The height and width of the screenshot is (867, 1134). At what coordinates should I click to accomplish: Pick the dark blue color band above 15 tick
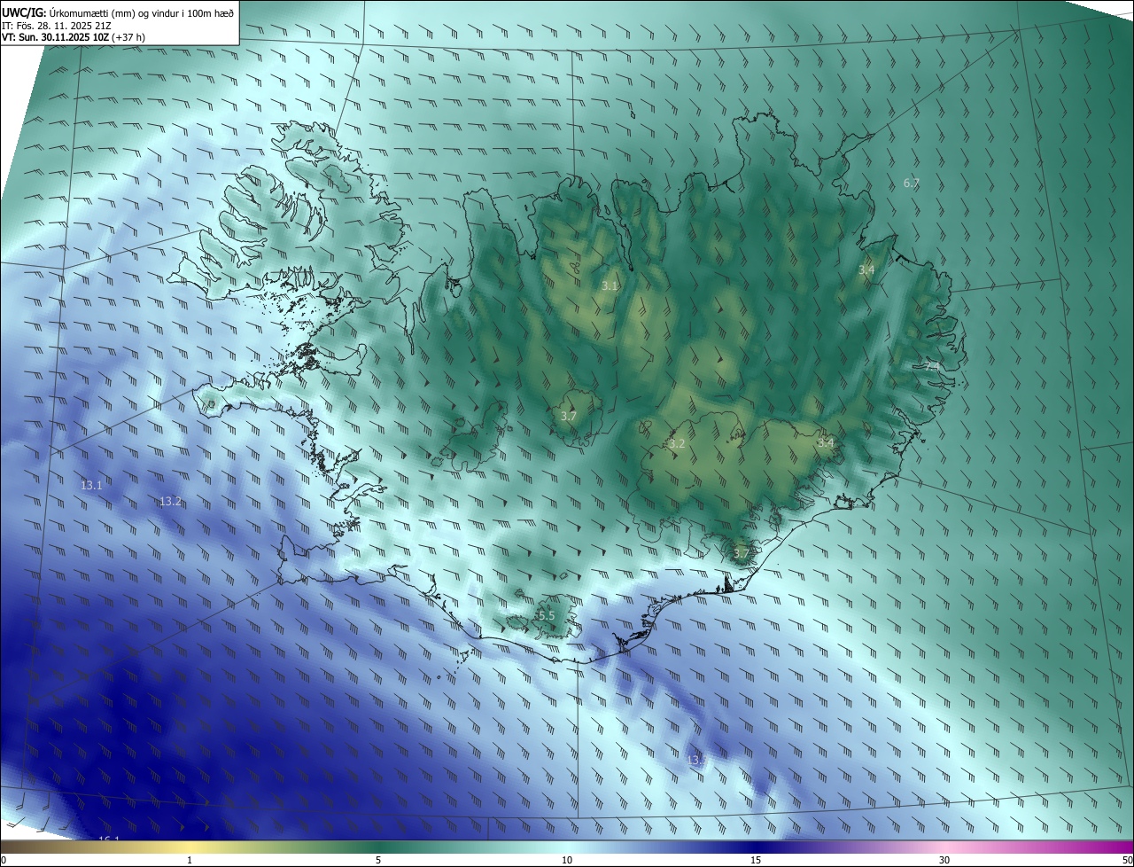[756, 847]
